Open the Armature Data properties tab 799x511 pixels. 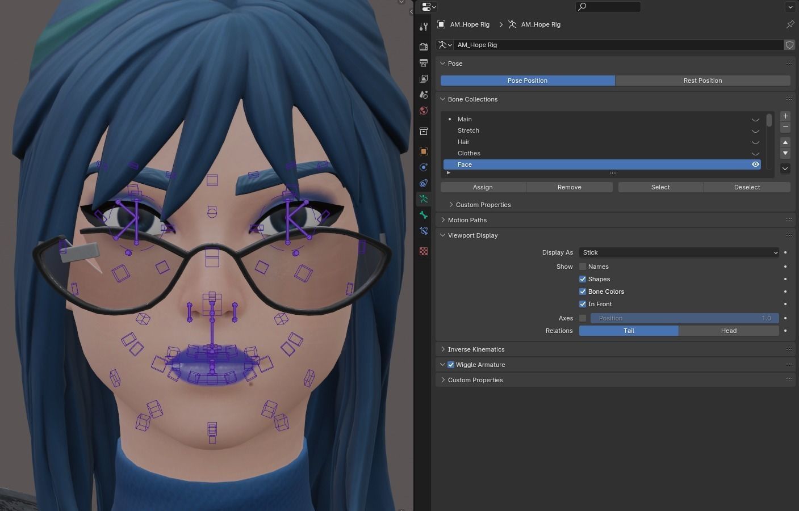click(424, 199)
